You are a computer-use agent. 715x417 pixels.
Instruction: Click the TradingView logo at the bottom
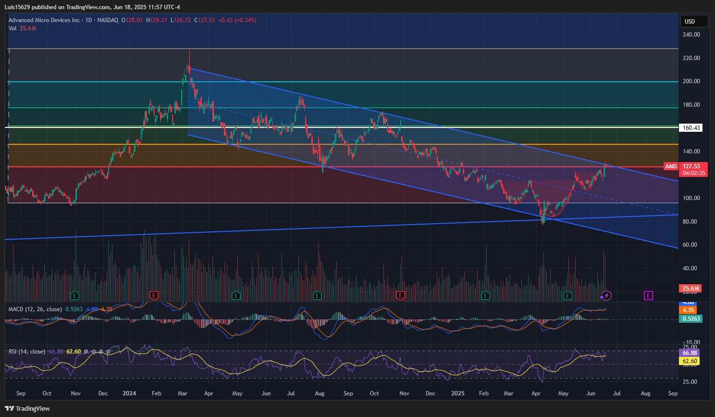27,408
